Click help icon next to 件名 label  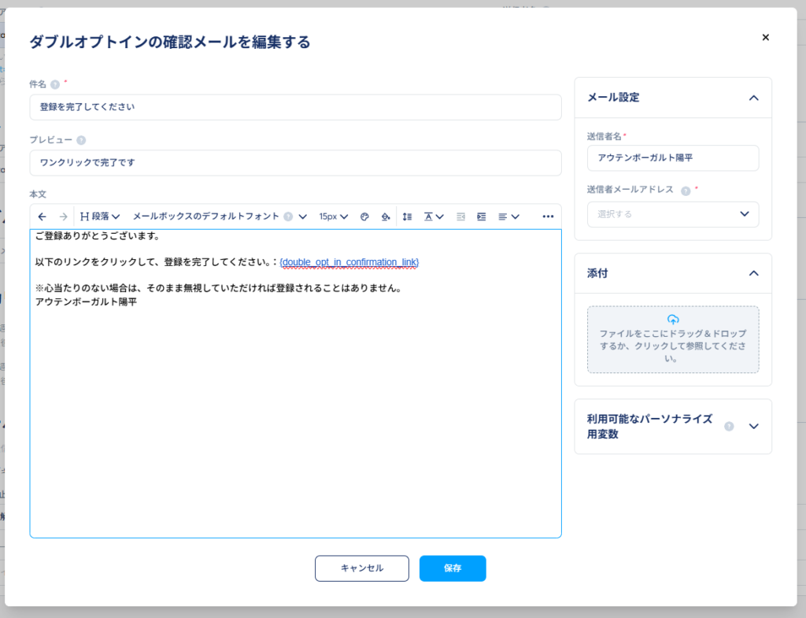point(55,84)
